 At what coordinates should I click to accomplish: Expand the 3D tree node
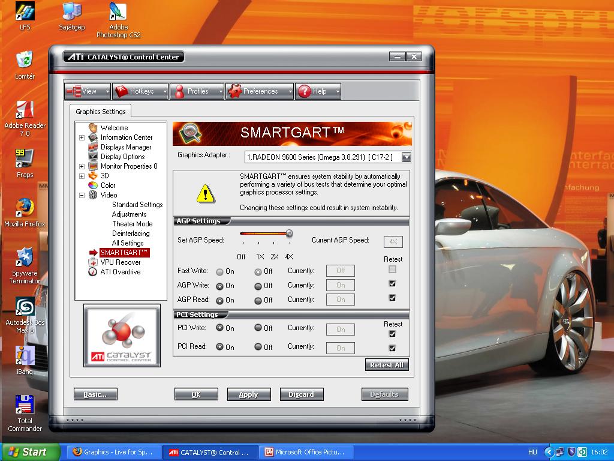(x=82, y=176)
